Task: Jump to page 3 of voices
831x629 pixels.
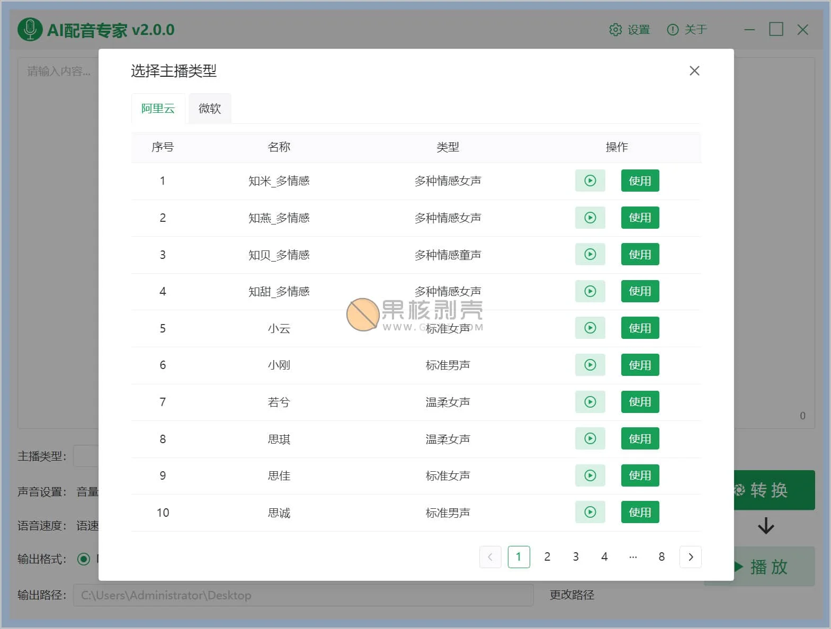Action: click(576, 557)
